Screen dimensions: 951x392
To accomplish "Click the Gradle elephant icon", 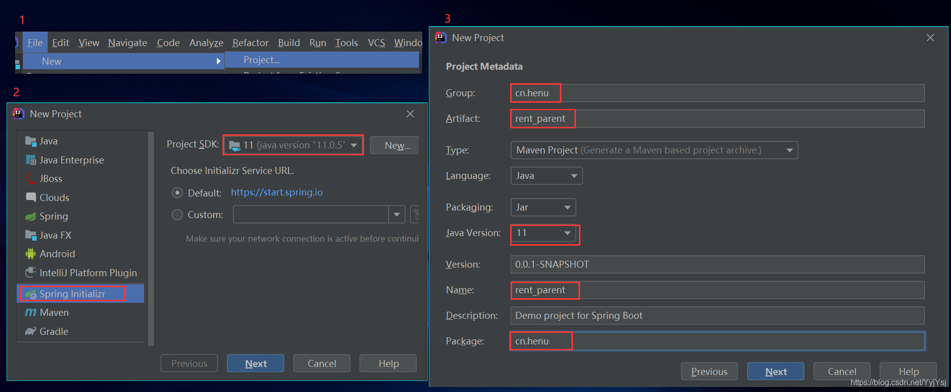I will (x=31, y=331).
